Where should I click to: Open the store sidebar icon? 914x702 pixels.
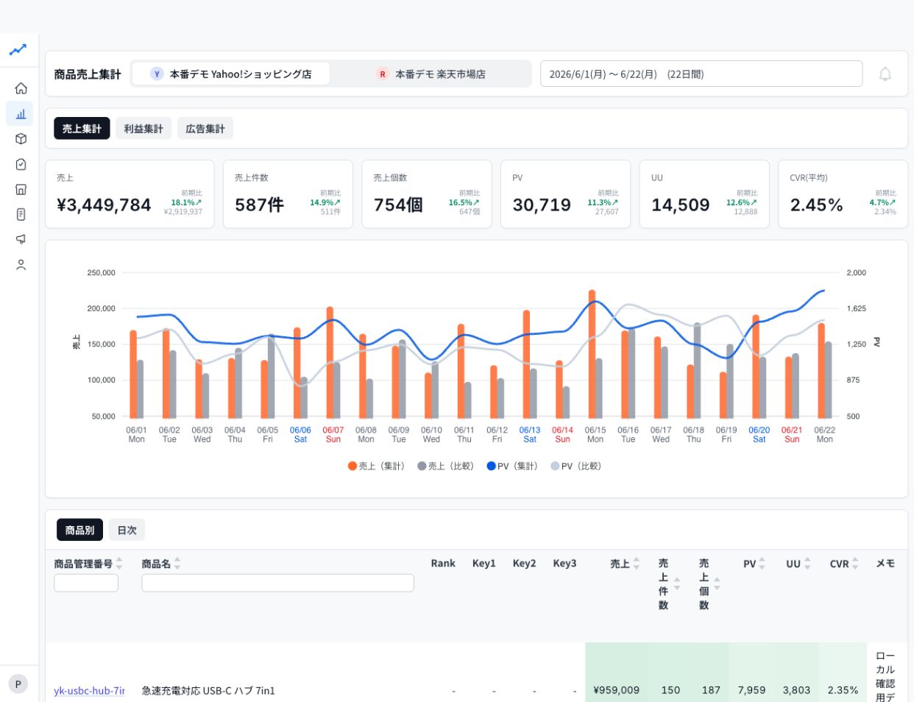(21, 189)
